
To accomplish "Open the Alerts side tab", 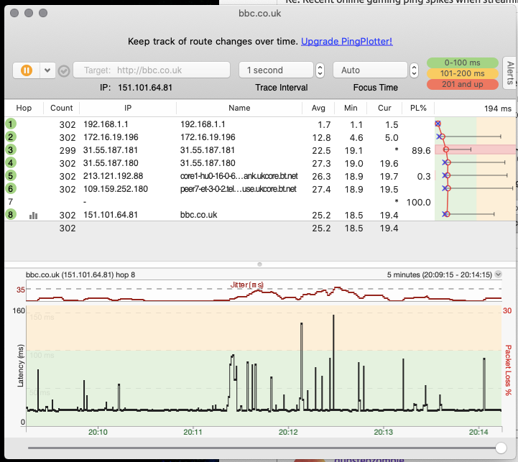I will 510,73.
